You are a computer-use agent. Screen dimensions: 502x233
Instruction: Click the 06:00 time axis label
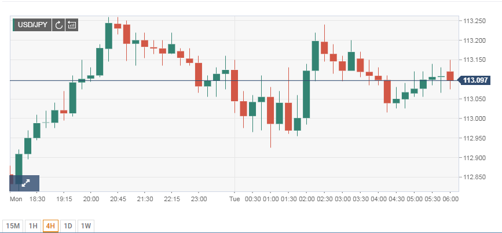pyautogui.click(x=450, y=199)
